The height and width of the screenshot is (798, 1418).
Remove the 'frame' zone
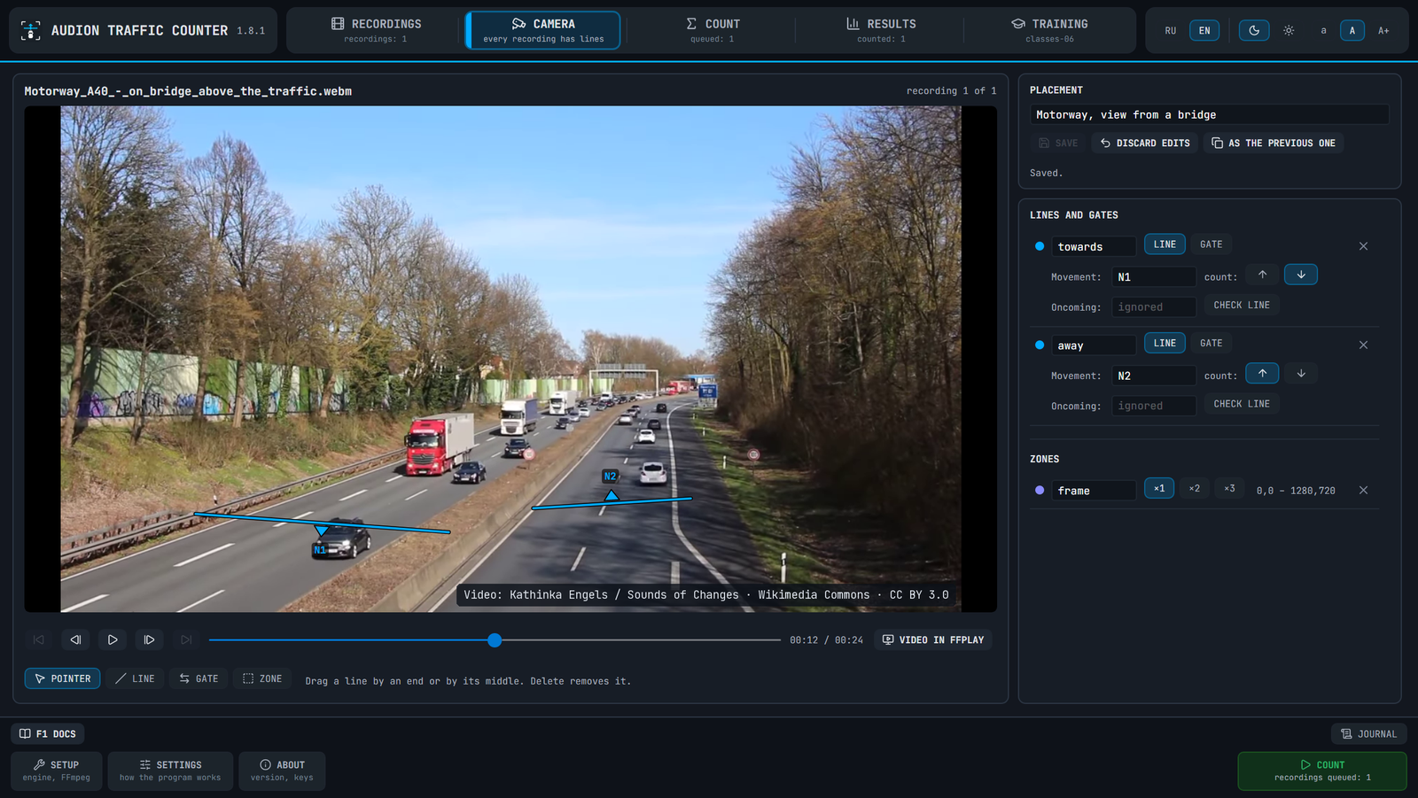click(x=1363, y=490)
